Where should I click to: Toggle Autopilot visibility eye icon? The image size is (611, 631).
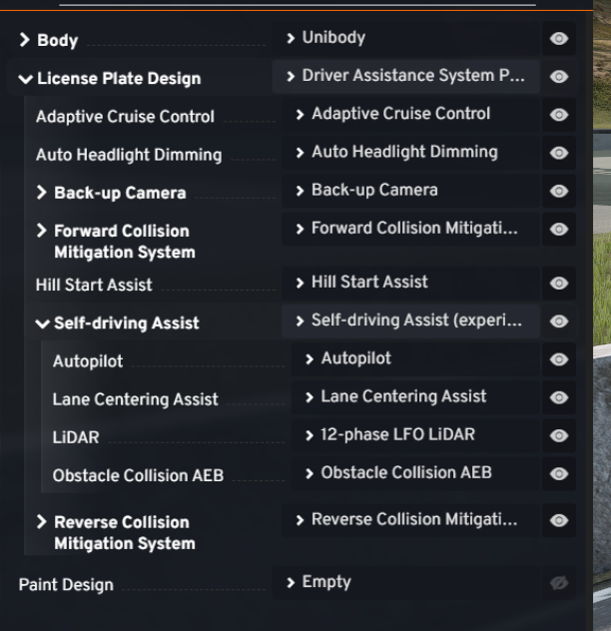[559, 359]
